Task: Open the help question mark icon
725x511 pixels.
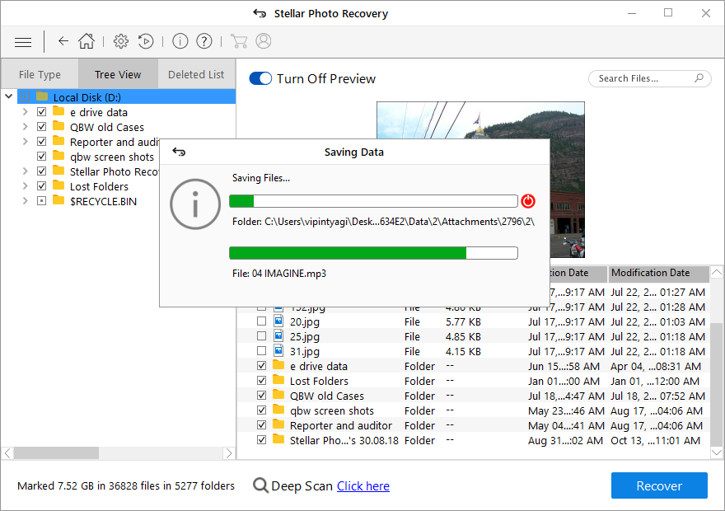Action: (x=204, y=41)
